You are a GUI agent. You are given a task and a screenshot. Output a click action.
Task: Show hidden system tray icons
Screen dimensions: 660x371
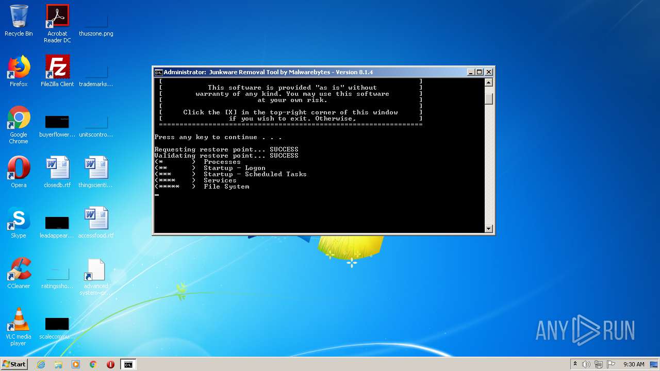575,364
